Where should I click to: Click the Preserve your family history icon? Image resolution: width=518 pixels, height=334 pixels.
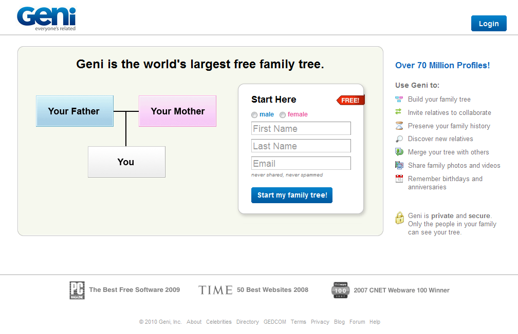pos(399,125)
